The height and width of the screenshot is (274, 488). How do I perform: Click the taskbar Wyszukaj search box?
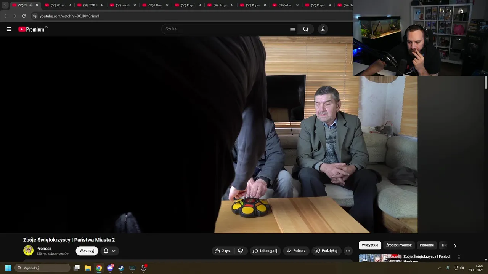click(43, 268)
